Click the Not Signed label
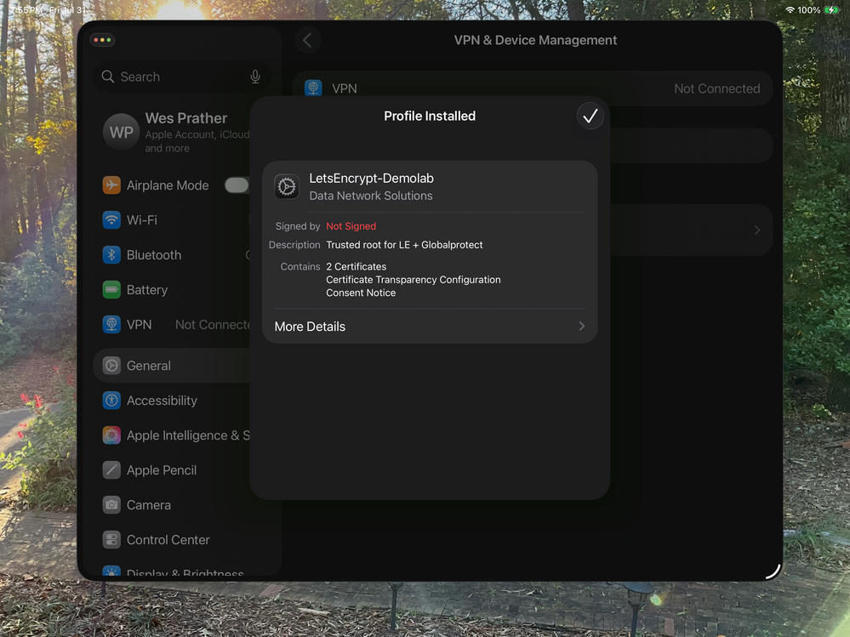 (x=351, y=226)
